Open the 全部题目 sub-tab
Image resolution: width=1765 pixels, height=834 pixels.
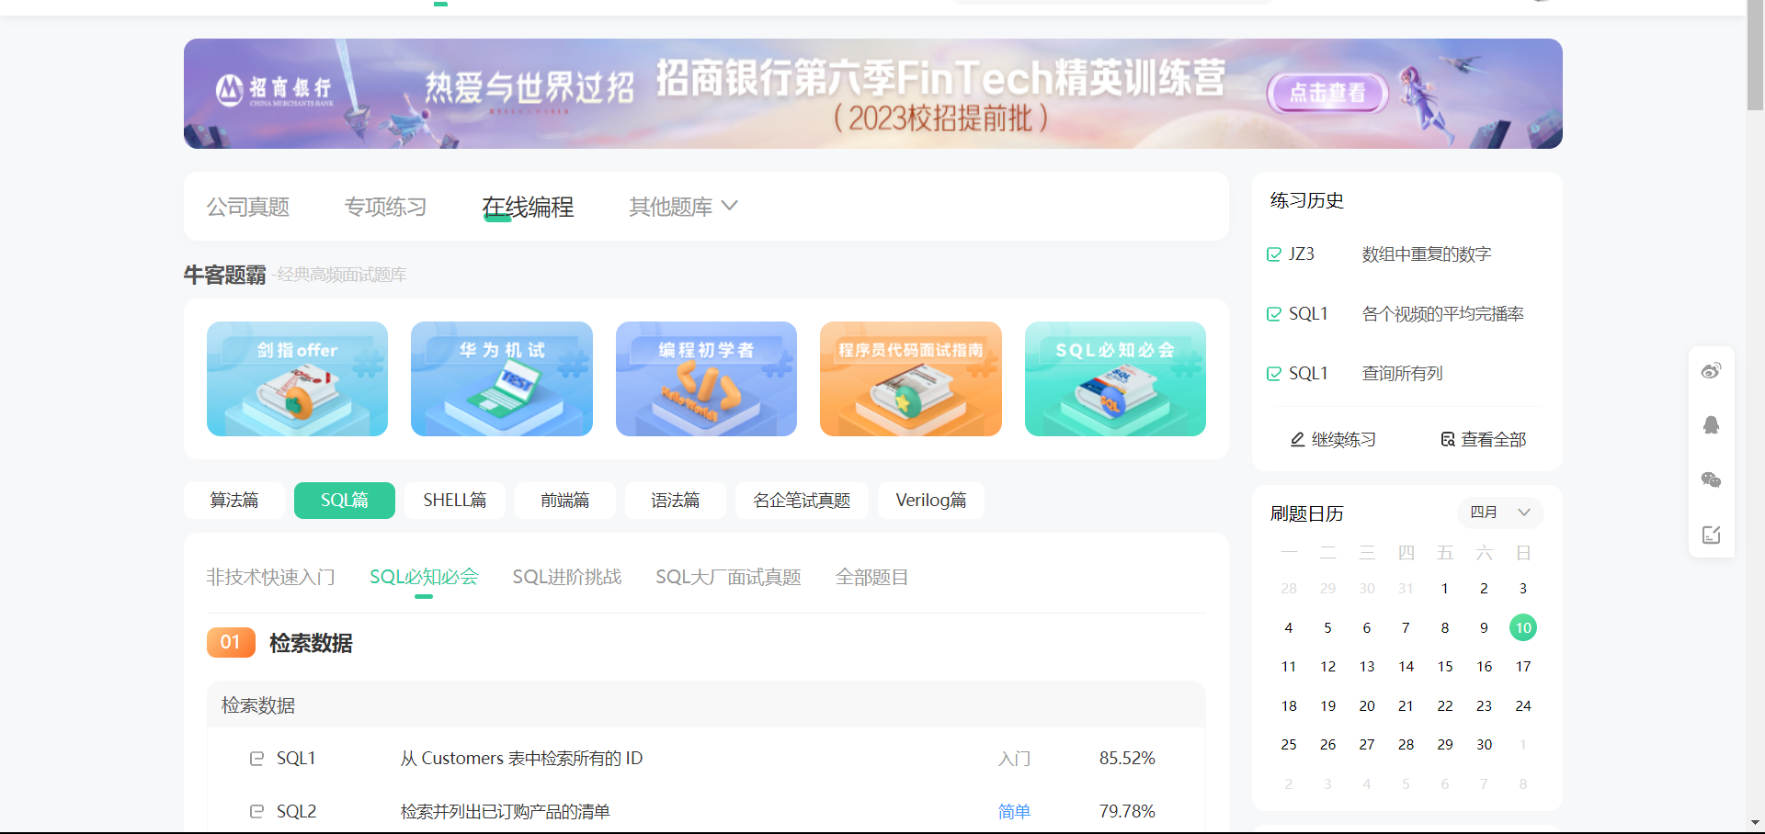point(872,577)
